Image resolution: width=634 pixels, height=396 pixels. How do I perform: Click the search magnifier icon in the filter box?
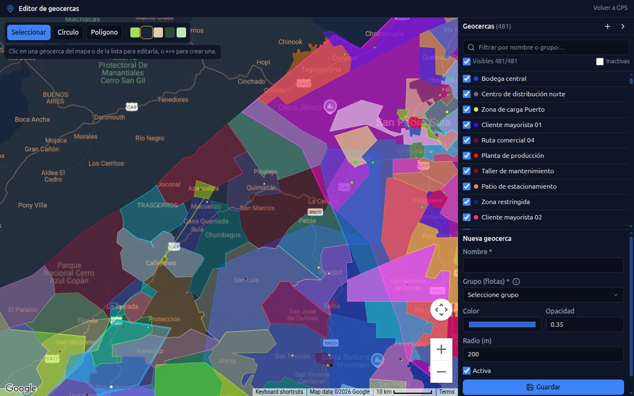pyautogui.click(x=471, y=47)
